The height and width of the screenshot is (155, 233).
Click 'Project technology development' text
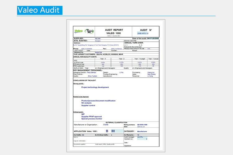click(95, 87)
